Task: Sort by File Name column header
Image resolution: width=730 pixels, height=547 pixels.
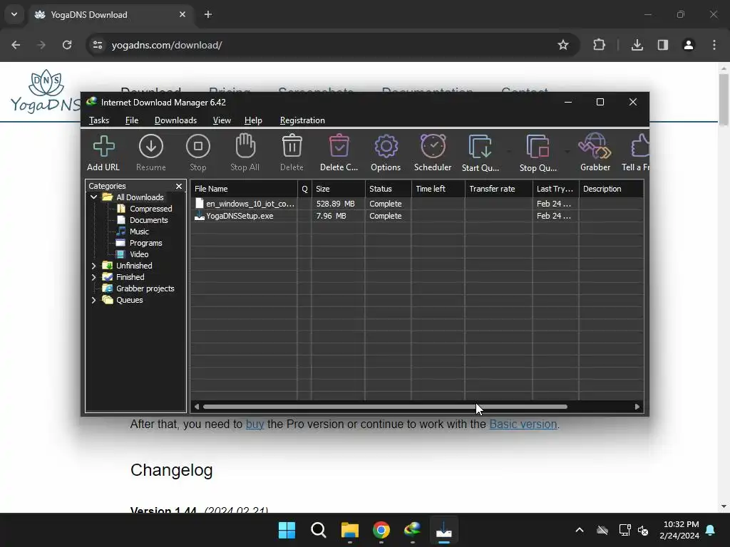Action: pyautogui.click(x=244, y=189)
